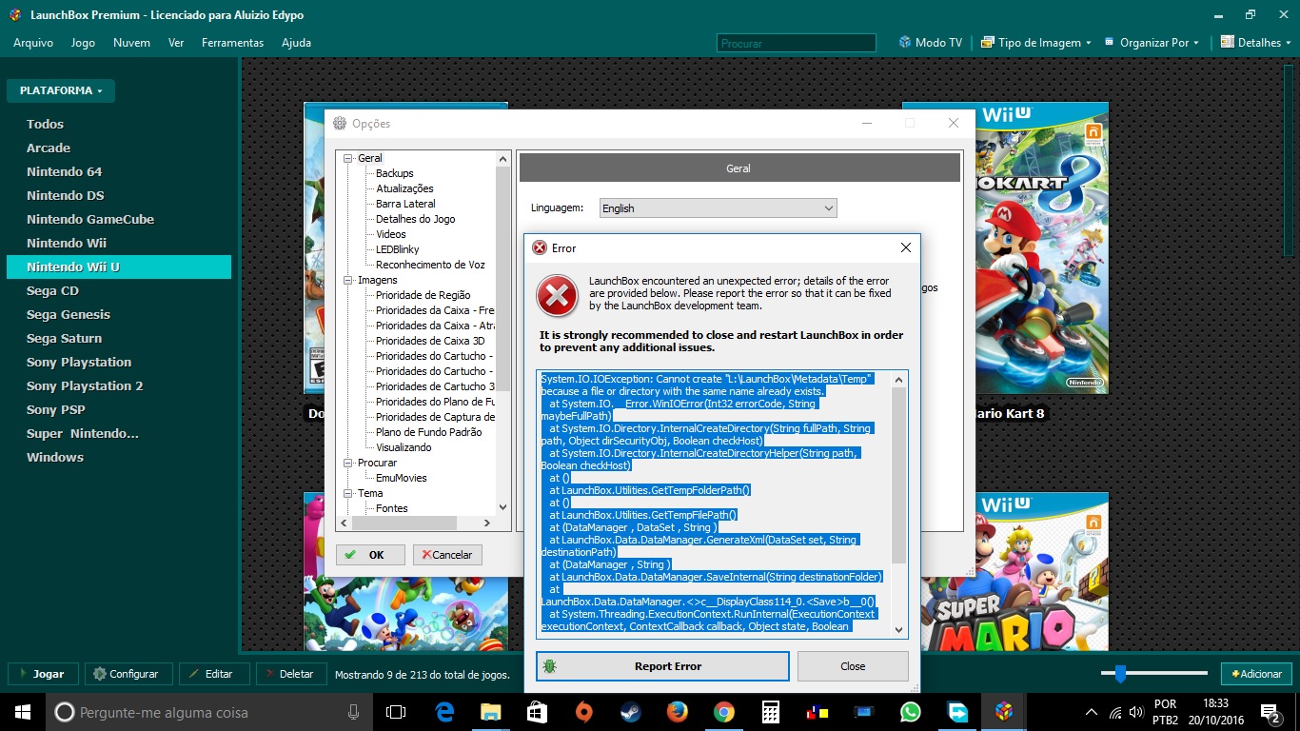Open Origin from taskbar
The width and height of the screenshot is (1300, 731).
pos(584,712)
